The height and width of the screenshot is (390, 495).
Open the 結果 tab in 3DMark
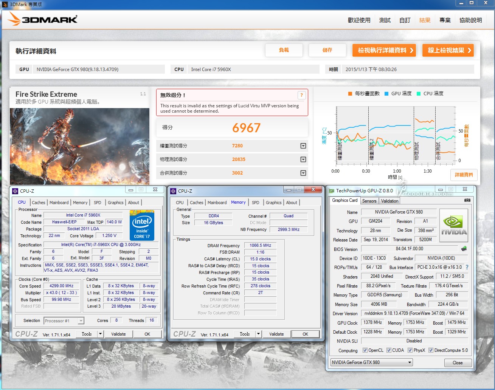425,20
